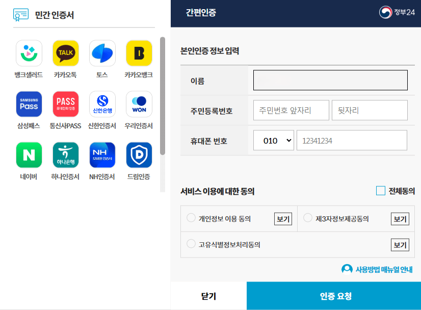Click the 전체동의 label text
The image size is (421, 310).
pos(402,191)
